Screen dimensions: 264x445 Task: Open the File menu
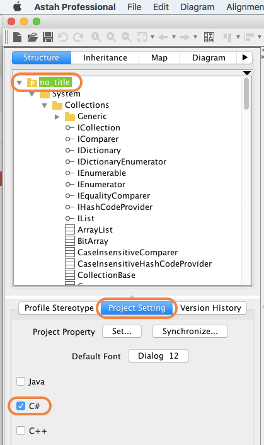click(x=134, y=7)
